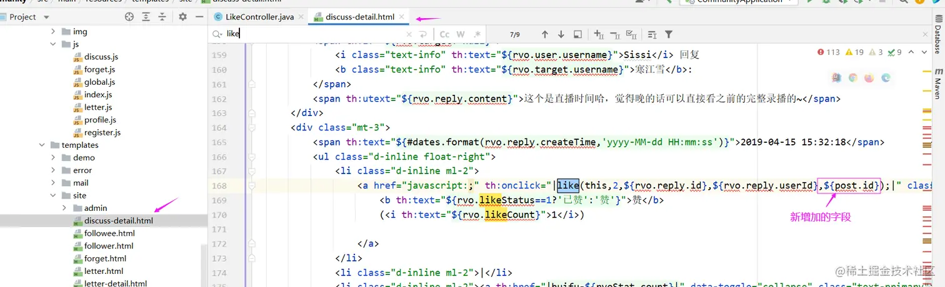Click the search filter funnel icon
The height and width of the screenshot is (287, 945).
tap(669, 34)
